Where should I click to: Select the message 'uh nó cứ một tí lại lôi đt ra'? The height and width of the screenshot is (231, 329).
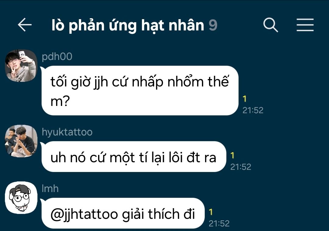point(134,157)
